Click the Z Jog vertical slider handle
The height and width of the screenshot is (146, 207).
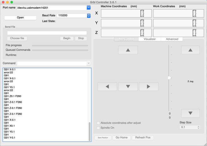tap(169, 78)
